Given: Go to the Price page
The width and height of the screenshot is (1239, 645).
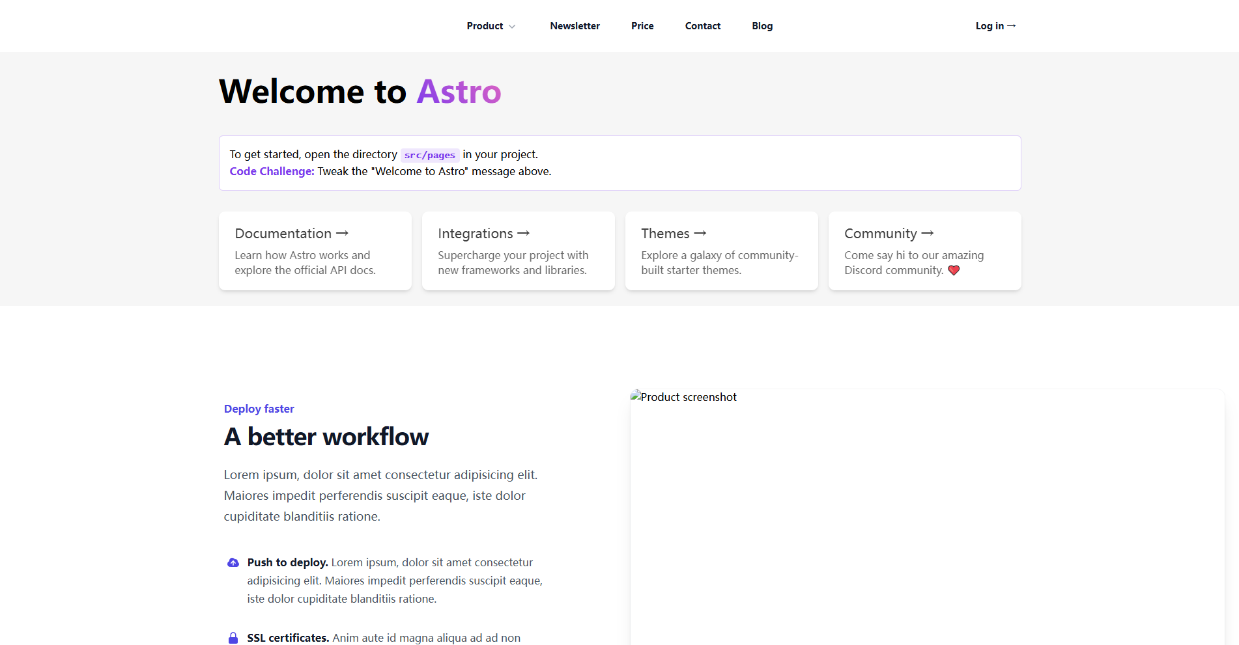Looking at the screenshot, I should click(642, 26).
